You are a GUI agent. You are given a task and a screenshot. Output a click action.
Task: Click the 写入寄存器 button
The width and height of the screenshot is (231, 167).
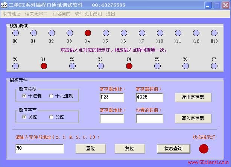(x=193, y=118)
